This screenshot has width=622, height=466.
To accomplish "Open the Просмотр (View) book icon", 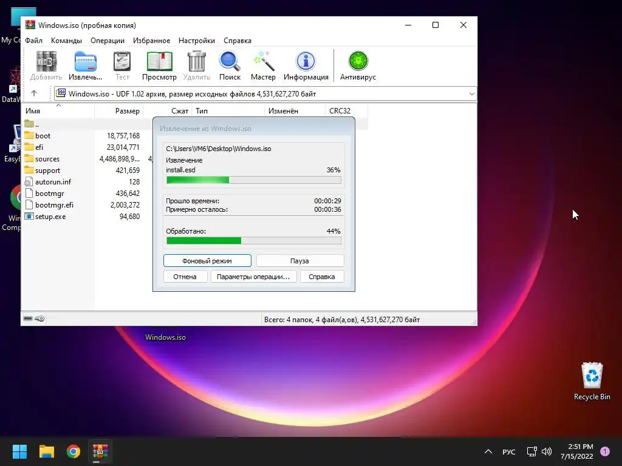I will point(160,66).
